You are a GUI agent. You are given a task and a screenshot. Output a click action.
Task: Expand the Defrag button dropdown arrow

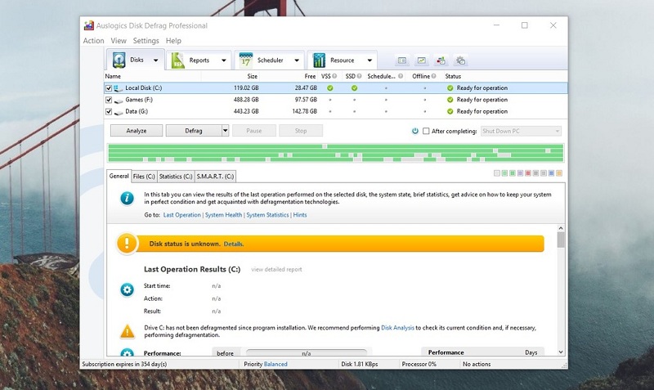click(225, 131)
